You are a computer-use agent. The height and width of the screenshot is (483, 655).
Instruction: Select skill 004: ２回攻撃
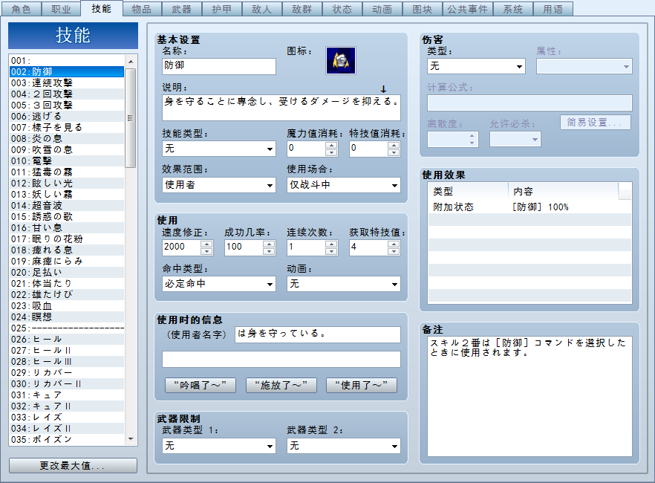click(67, 94)
